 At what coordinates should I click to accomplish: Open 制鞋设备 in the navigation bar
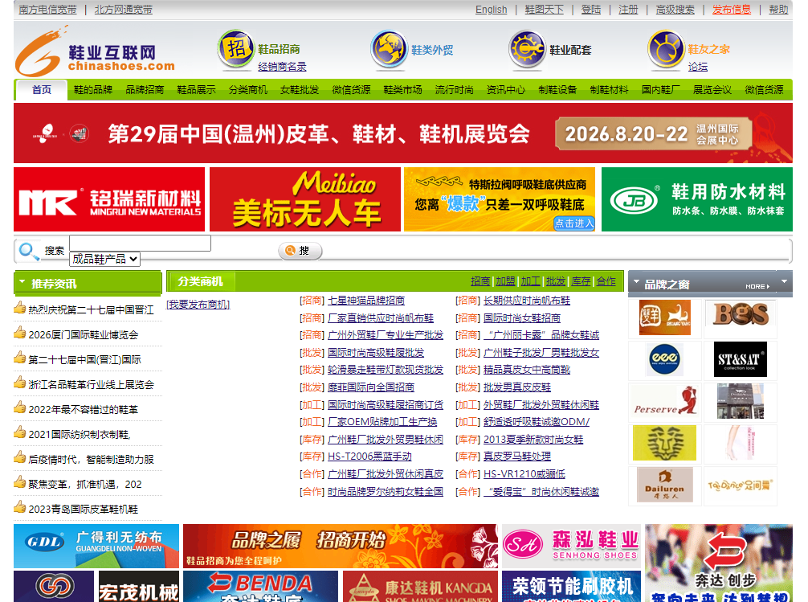coord(557,90)
